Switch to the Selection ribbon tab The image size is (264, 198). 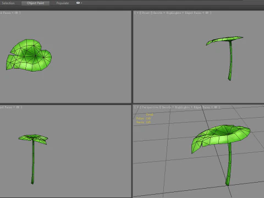tap(8, 3)
